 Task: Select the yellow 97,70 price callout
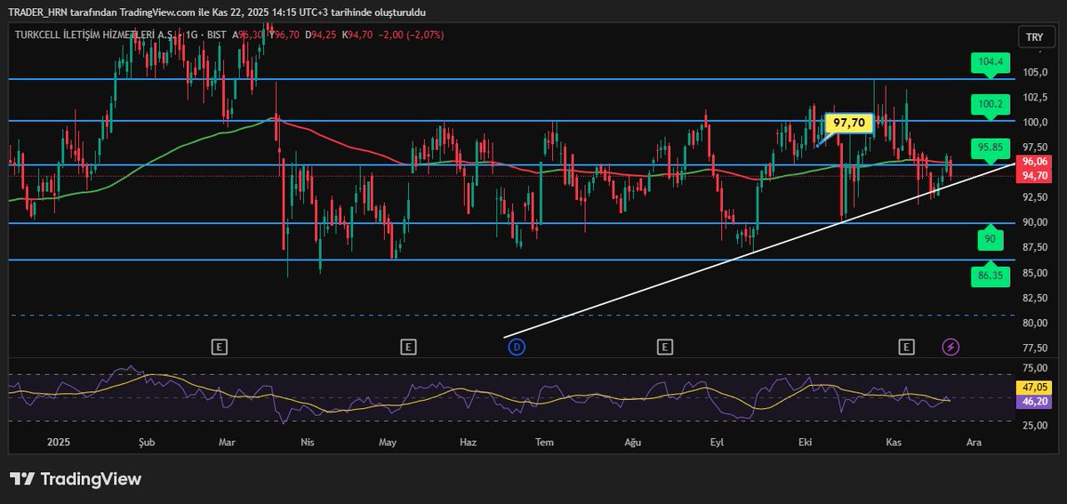pos(848,124)
